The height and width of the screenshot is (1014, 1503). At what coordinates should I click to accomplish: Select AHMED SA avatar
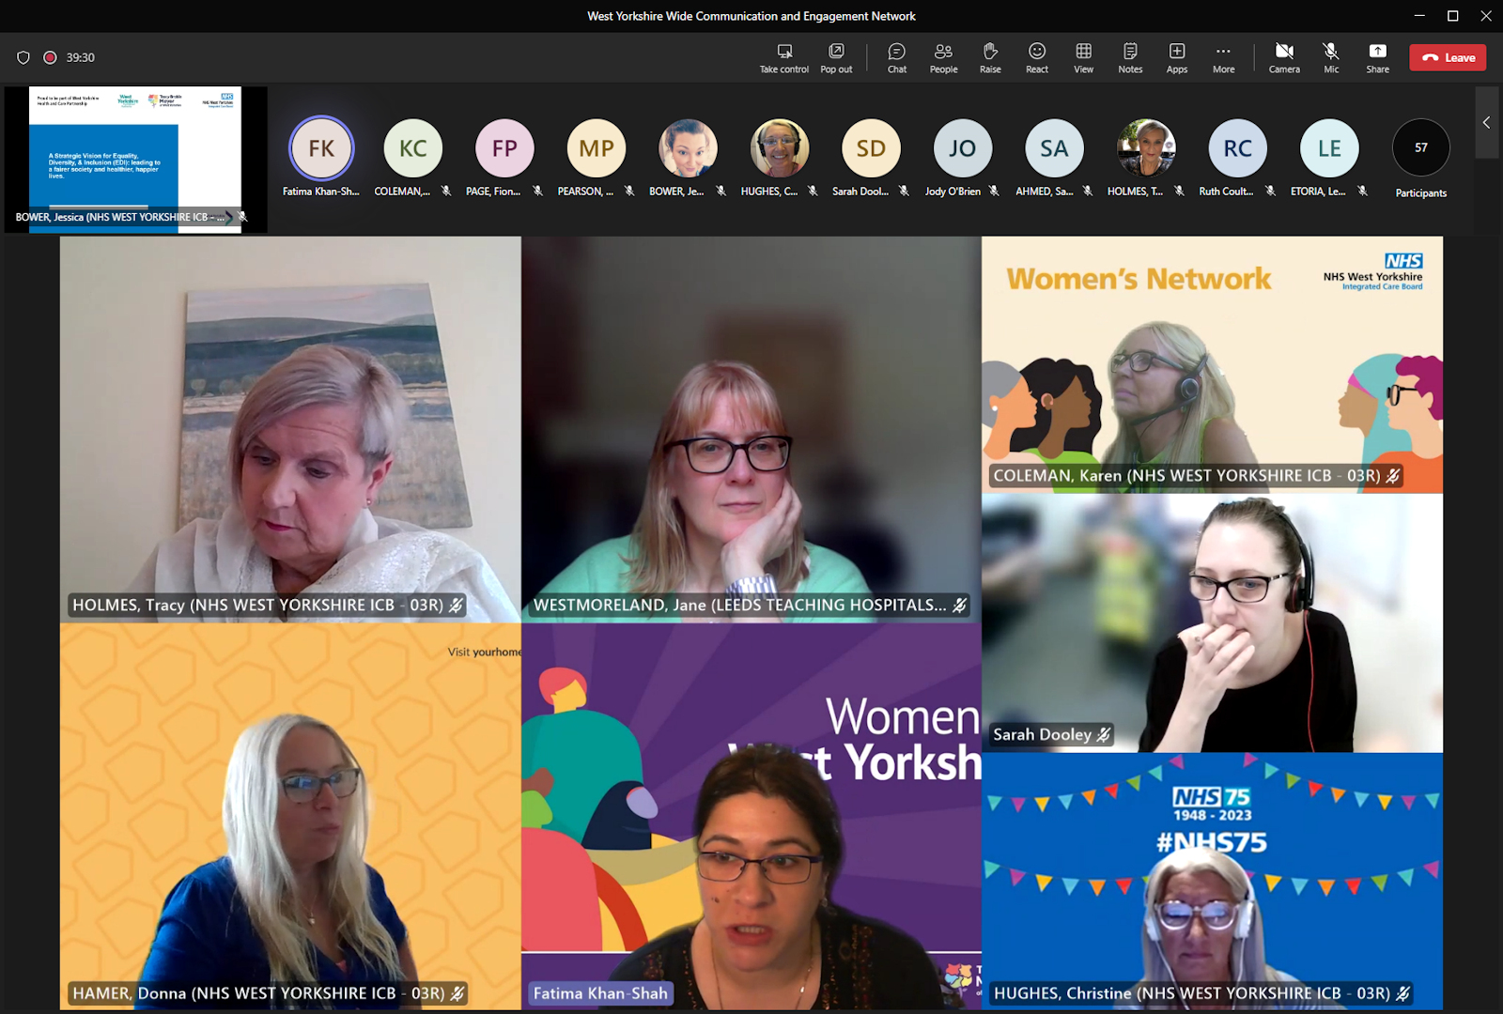(1054, 147)
